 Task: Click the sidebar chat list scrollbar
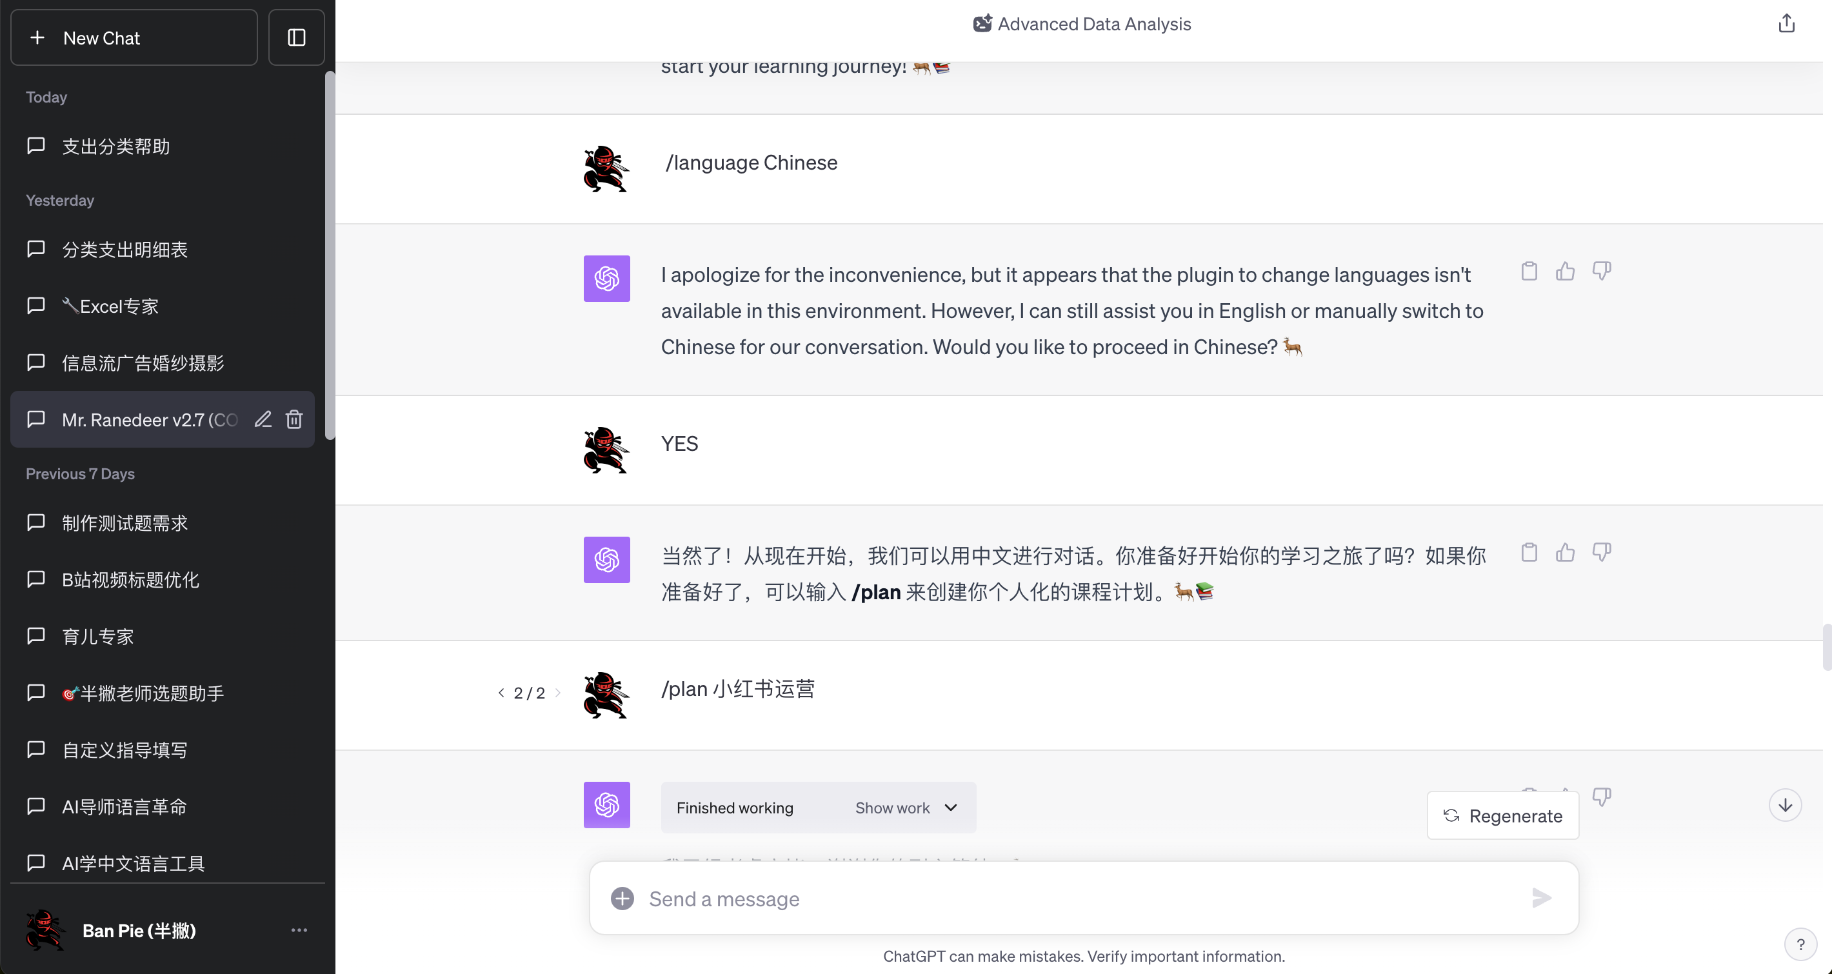330,256
